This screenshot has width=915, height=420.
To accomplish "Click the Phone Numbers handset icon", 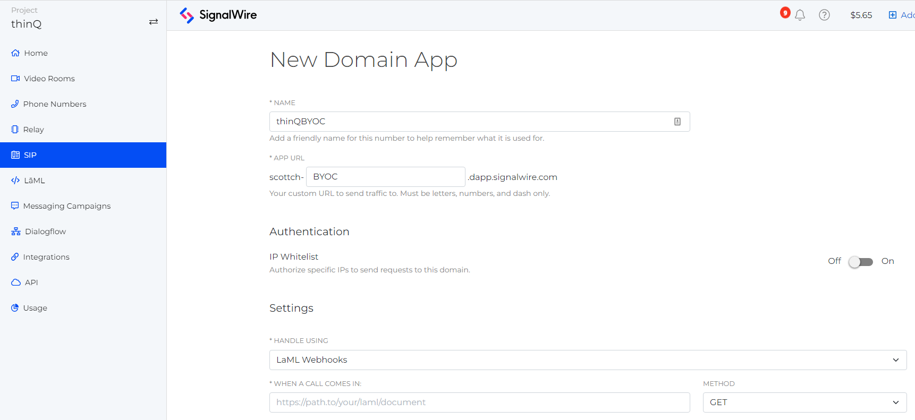I will click(x=15, y=104).
